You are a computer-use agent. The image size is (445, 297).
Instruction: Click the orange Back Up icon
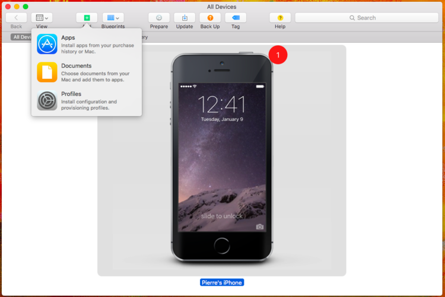210,18
